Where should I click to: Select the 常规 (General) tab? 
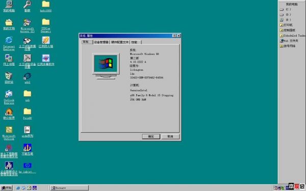[x=87, y=42]
